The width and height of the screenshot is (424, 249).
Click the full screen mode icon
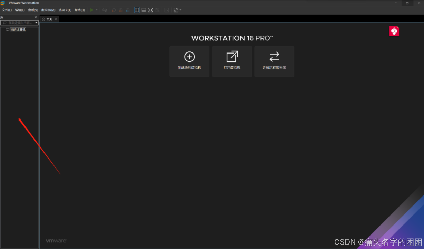(x=150, y=10)
